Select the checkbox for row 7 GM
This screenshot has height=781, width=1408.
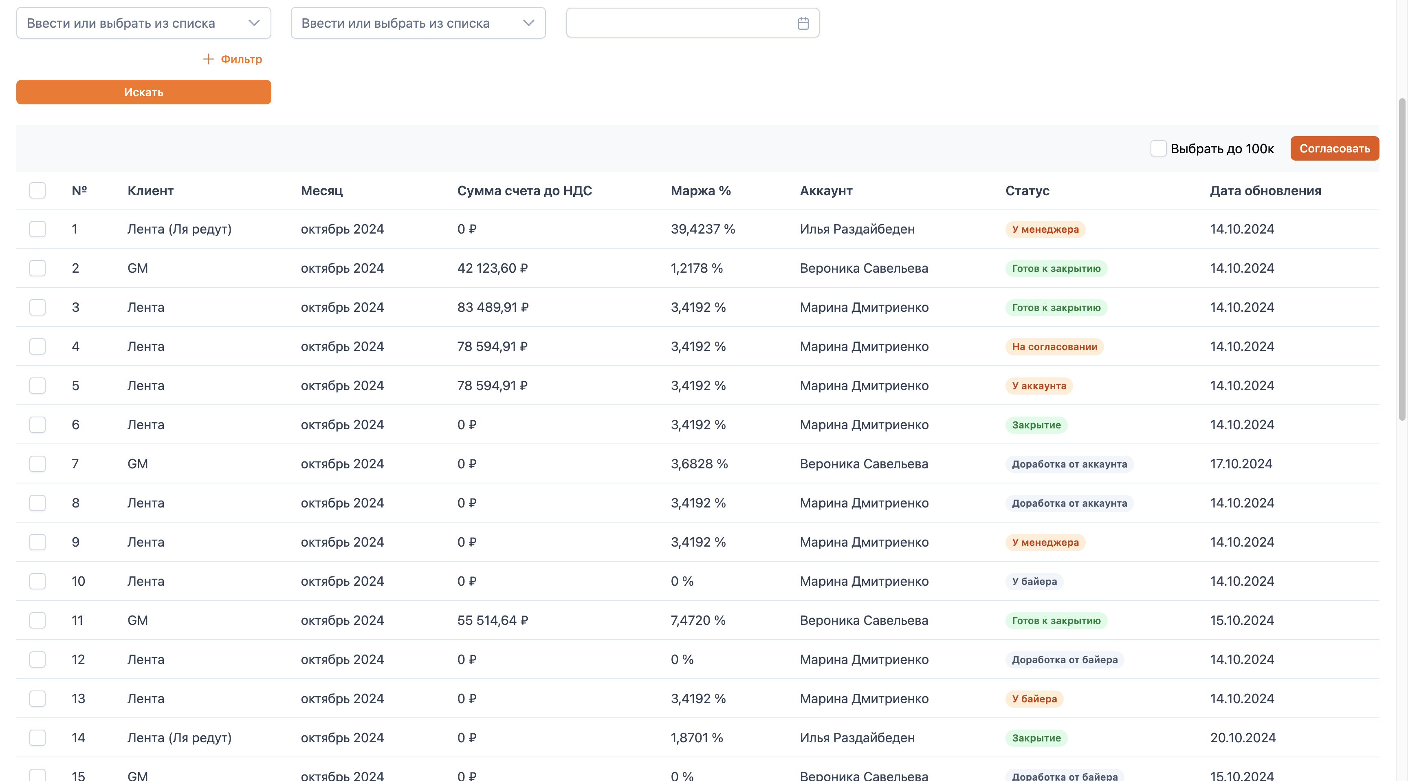37,464
